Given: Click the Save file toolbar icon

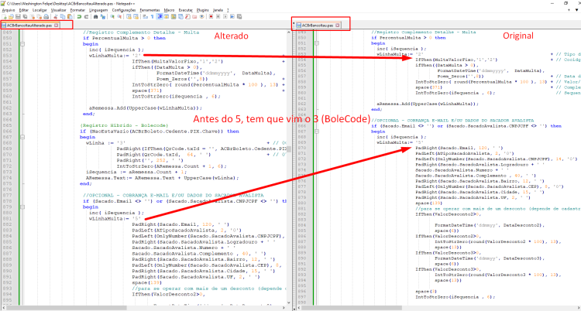Looking at the screenshot, I should (18, 17).
